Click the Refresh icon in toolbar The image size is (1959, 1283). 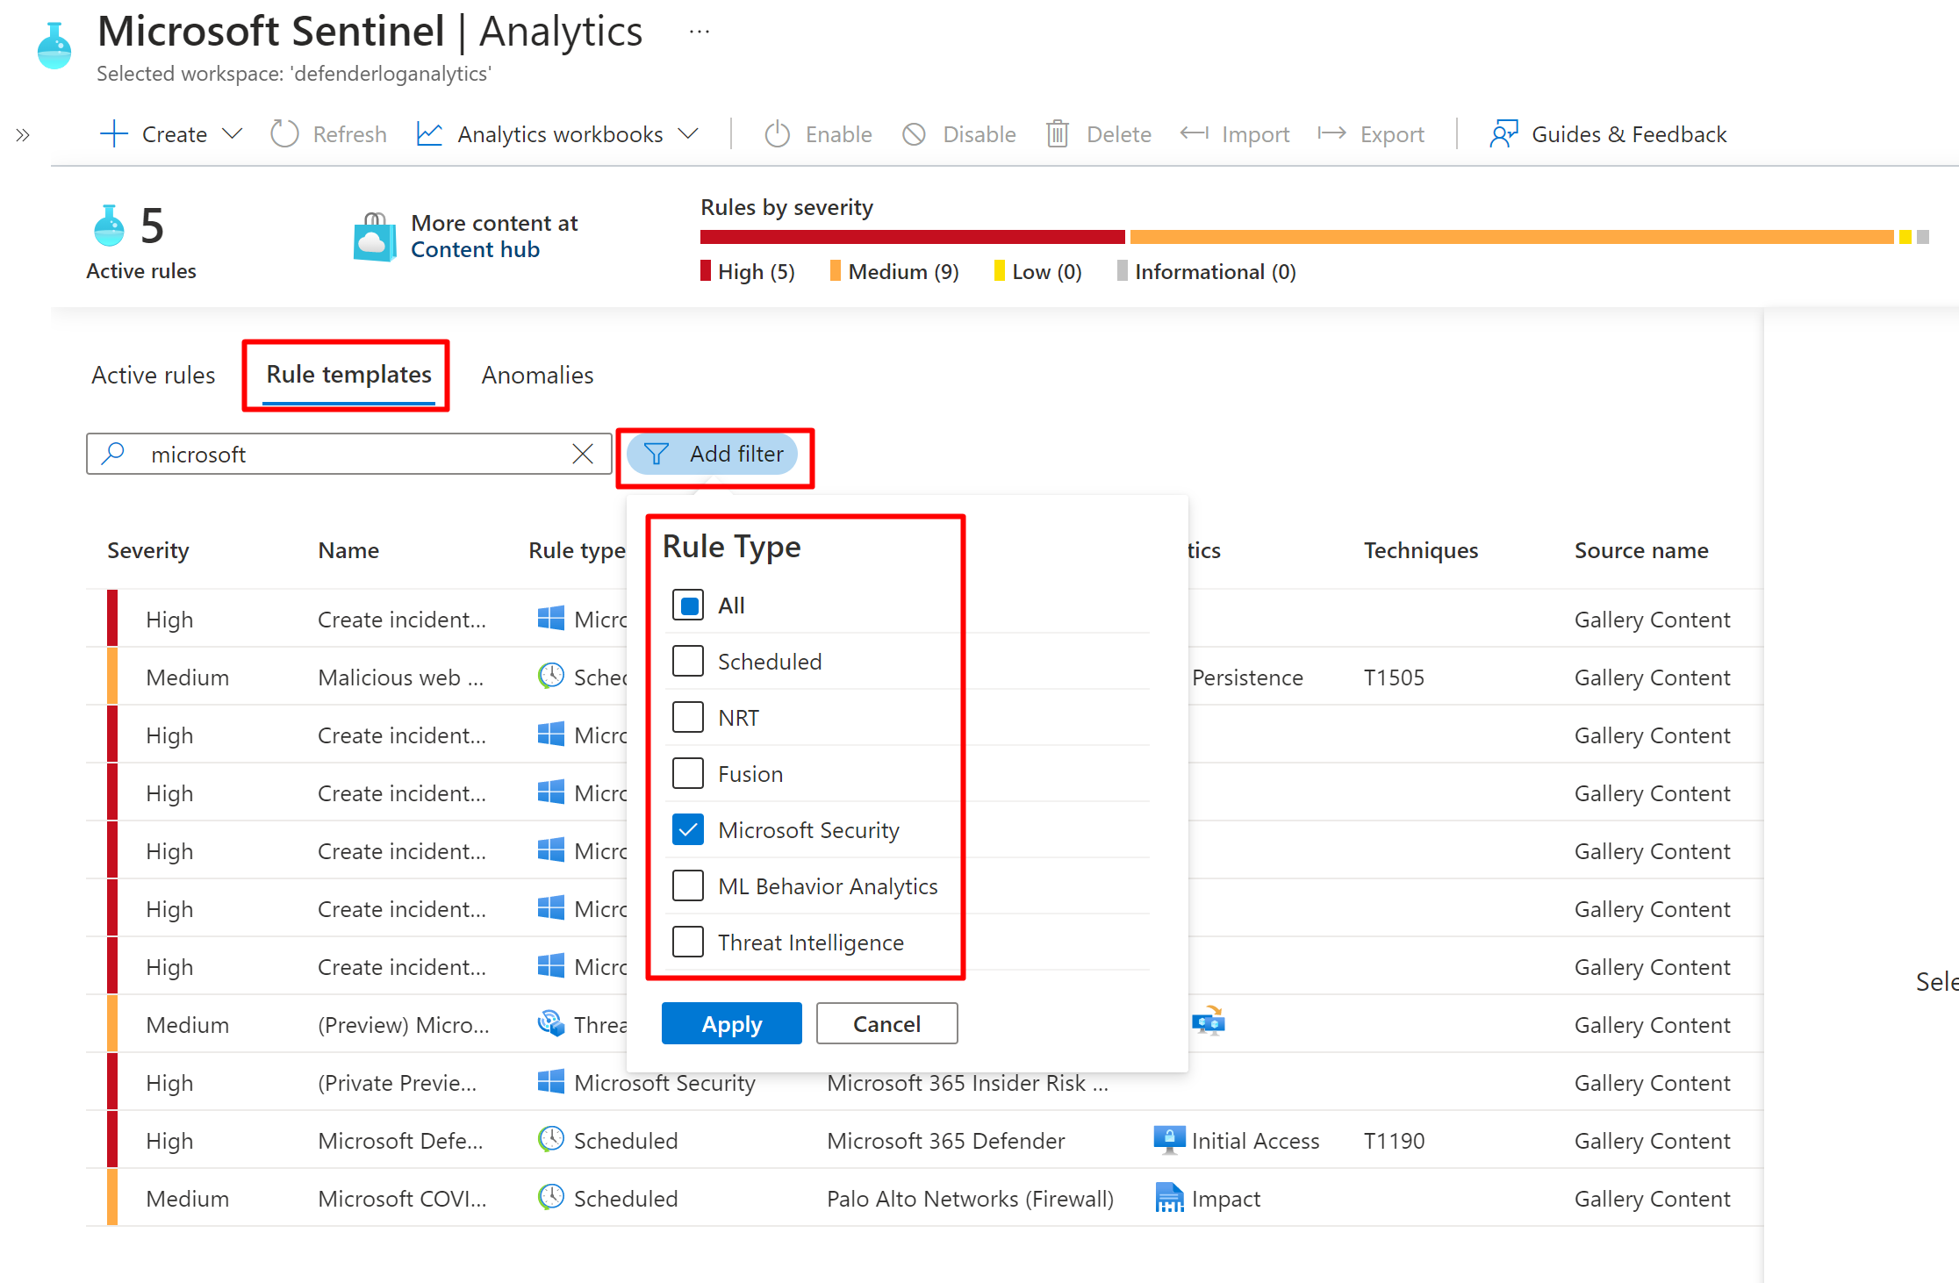point(284,134)
